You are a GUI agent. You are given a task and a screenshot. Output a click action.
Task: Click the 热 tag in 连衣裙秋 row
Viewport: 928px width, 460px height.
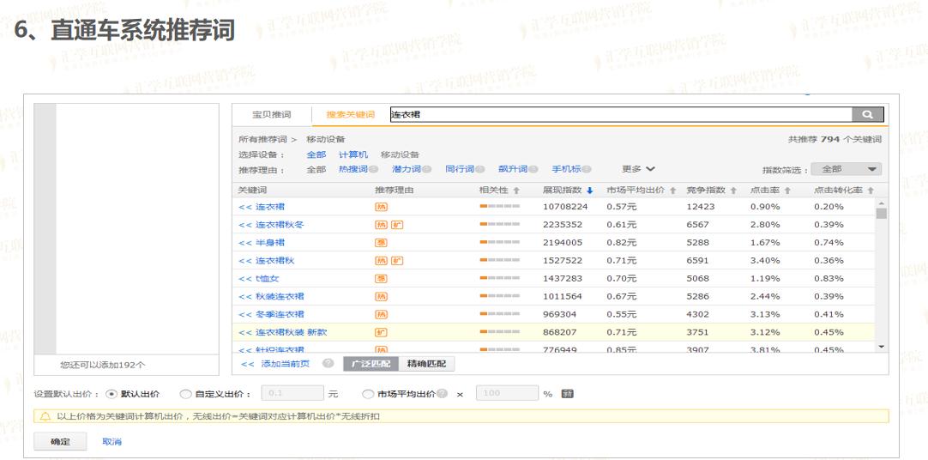point(381,261)
